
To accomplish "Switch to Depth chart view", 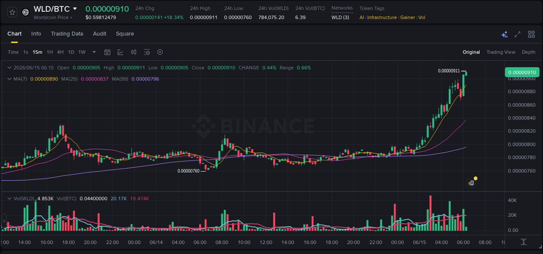I will [529, 52].
